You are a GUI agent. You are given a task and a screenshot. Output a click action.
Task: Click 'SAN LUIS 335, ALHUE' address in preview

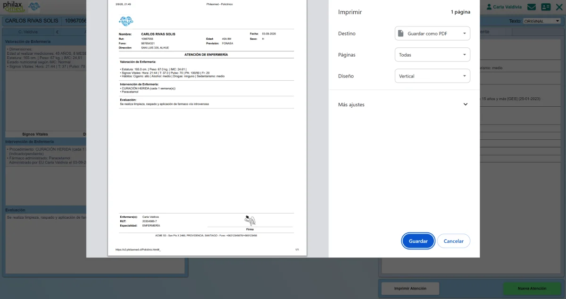[x=155, y=48]
